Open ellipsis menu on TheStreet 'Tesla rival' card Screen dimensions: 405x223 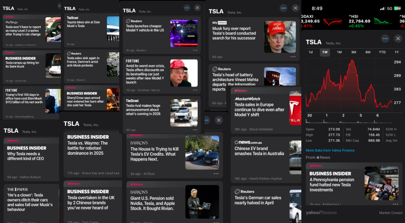coord(195,130)
